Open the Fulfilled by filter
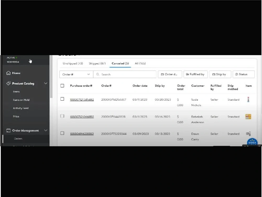Screen dimensions: 262x197 (195, 74)
